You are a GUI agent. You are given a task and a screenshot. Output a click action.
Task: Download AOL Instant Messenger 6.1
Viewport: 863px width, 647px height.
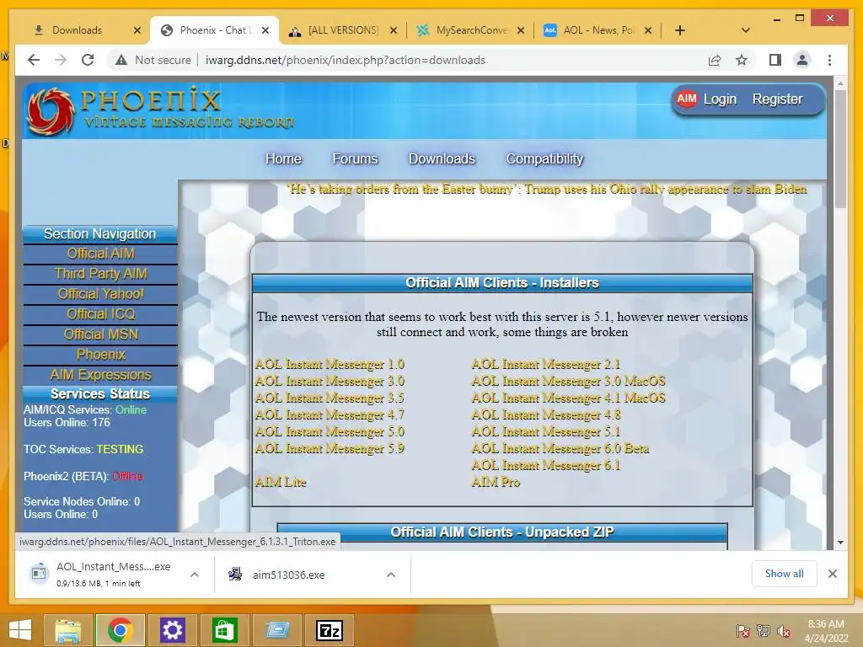tap(546, 465)
